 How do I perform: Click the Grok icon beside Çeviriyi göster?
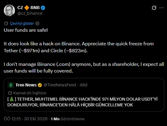pos(6,23)
